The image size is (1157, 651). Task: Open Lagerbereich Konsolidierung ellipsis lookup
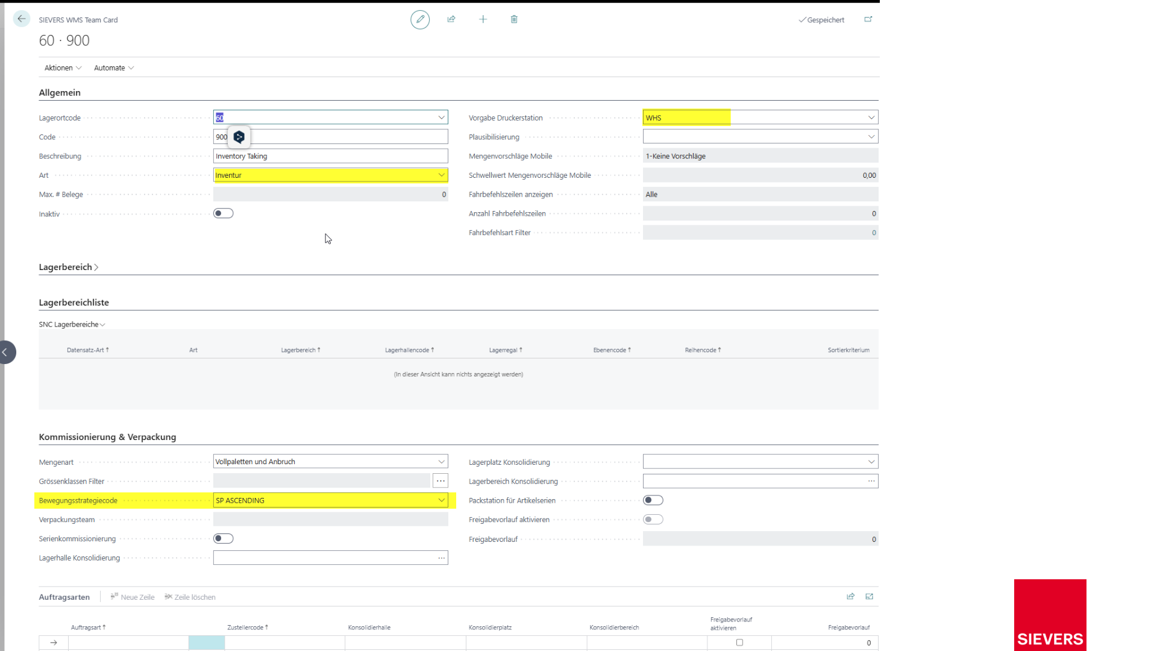coord(871,481)
